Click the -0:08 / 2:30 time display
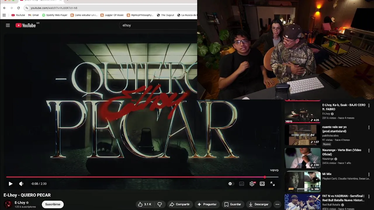The width and height of the screenshot is (374, 210). point(39,184)
